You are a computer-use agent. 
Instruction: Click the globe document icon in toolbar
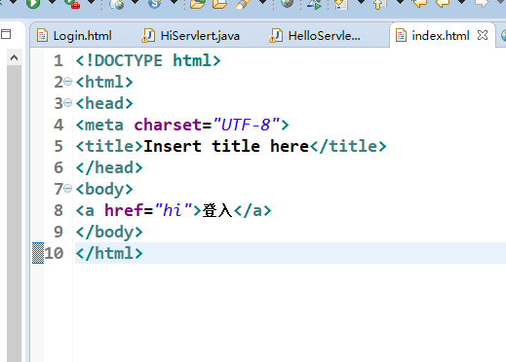click(x=117, y=4)
